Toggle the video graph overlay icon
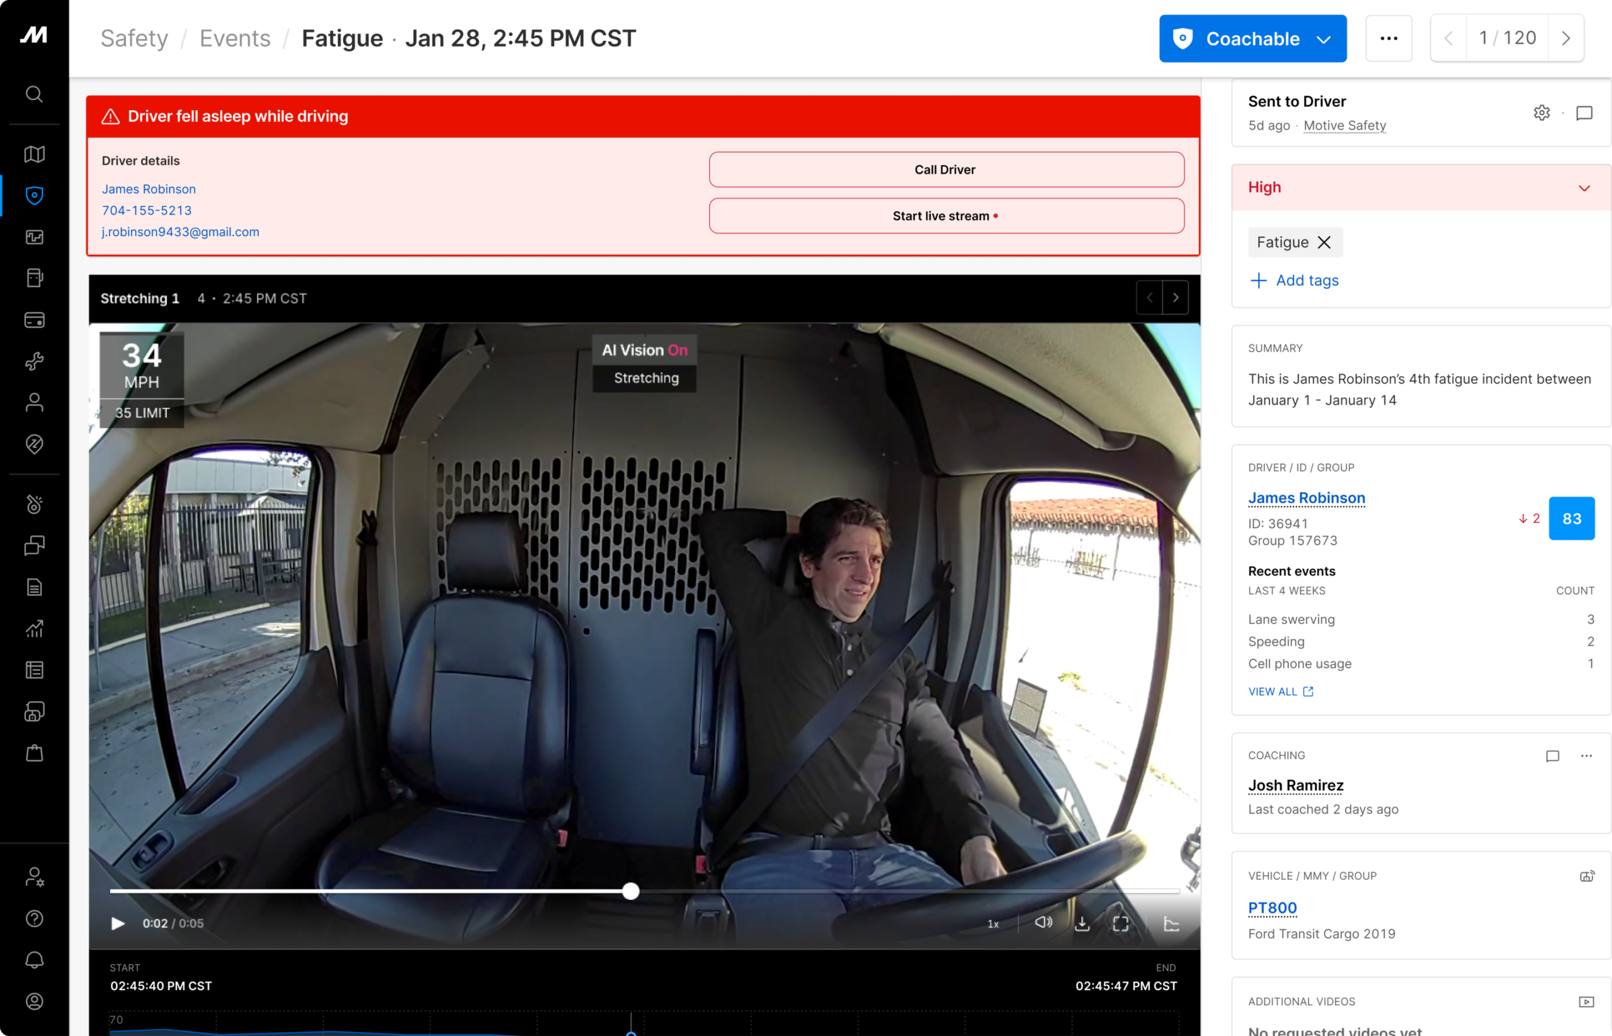 pos(1171,924)
